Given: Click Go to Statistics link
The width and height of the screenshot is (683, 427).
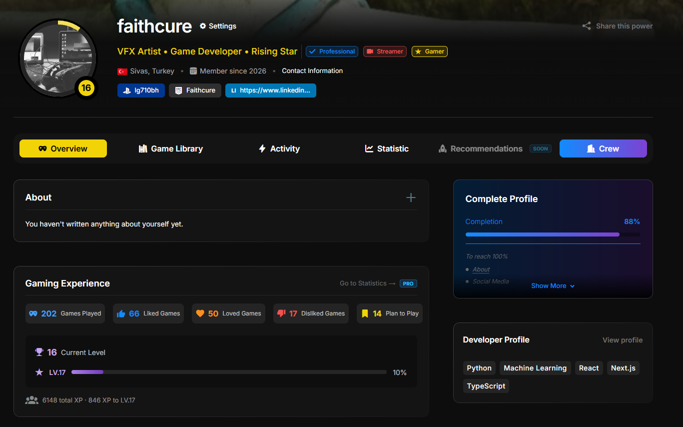Looking at the screenshot, I should point(368,283).
